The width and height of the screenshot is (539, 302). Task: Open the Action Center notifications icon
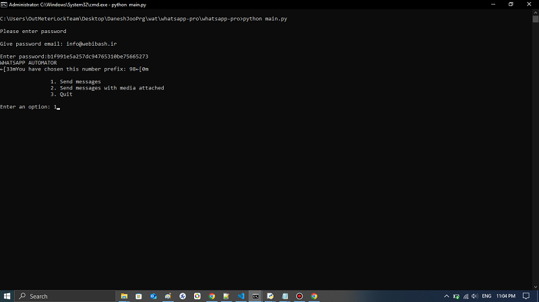526,296
